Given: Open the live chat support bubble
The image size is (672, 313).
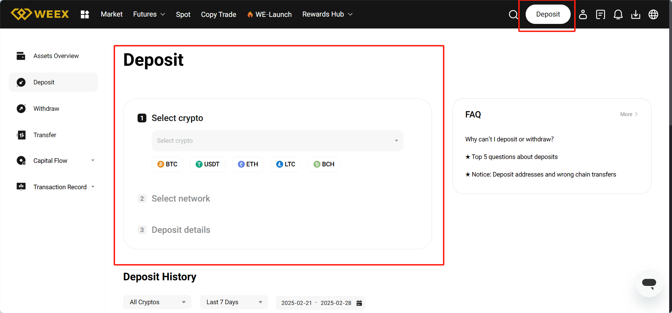Looking at the screenshot, I should pyautogui.click(x=649, y=283).
